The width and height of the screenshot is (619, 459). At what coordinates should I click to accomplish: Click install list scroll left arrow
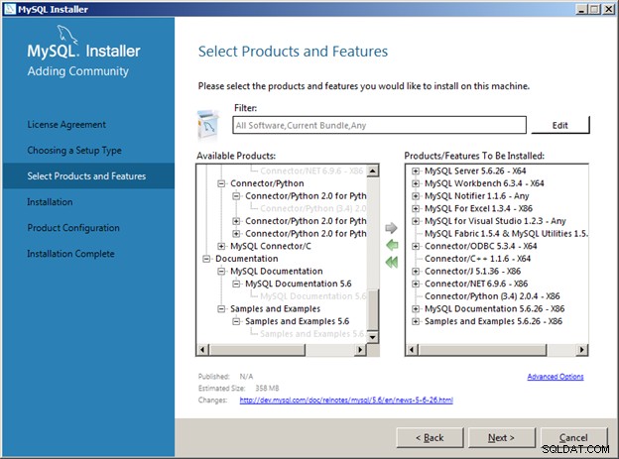pyautogui.click(x=412, y=350)
